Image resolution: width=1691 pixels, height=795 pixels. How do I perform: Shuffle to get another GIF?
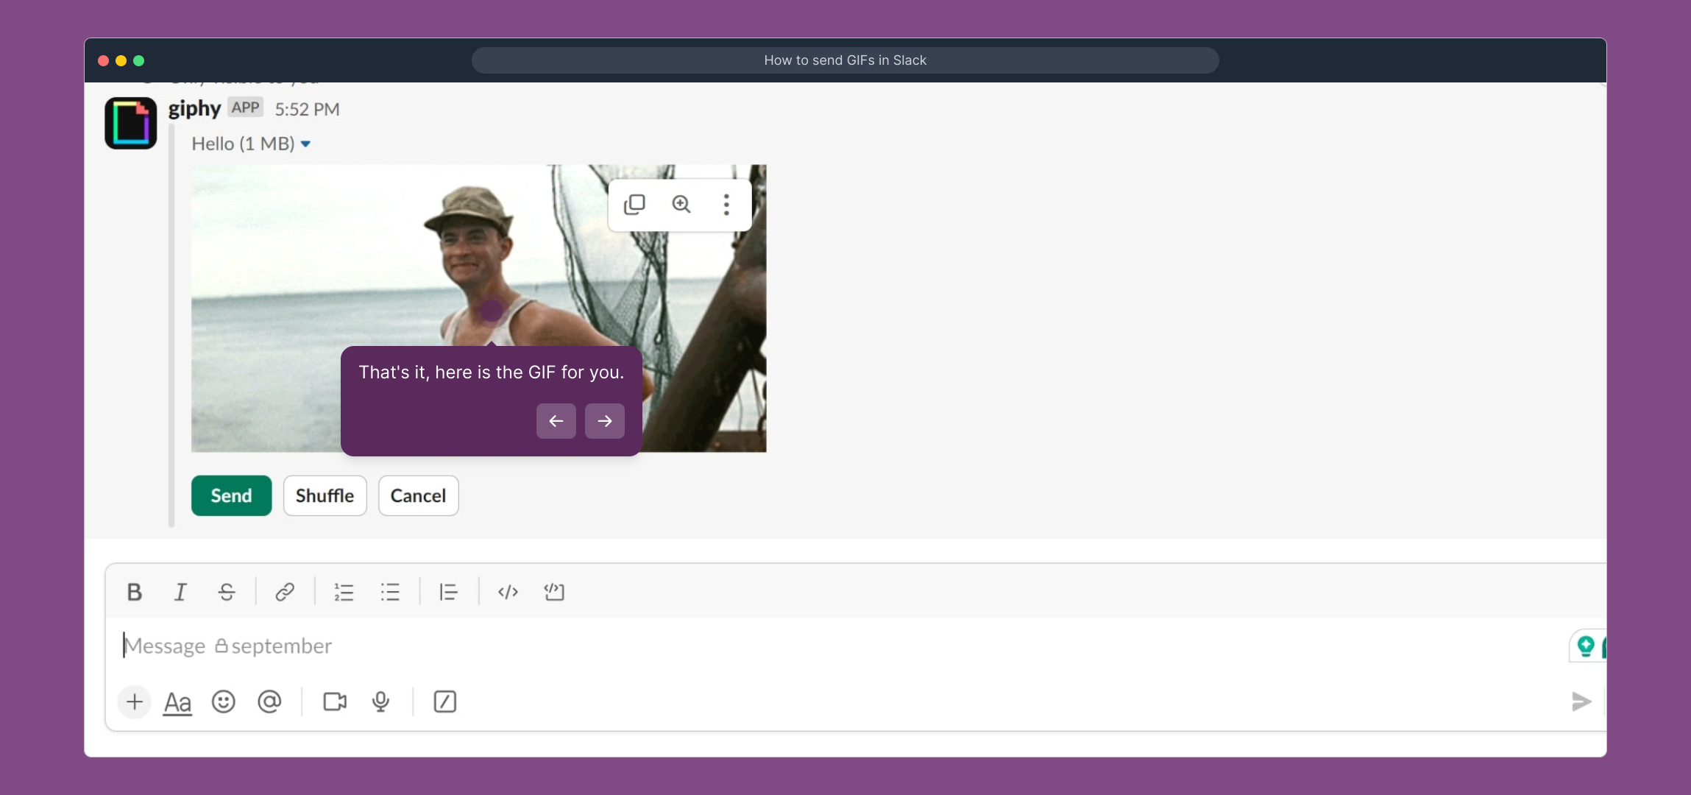click(325, 495)
